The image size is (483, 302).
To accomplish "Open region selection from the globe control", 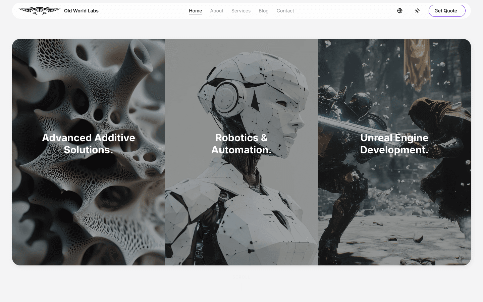I will [400, 10].
